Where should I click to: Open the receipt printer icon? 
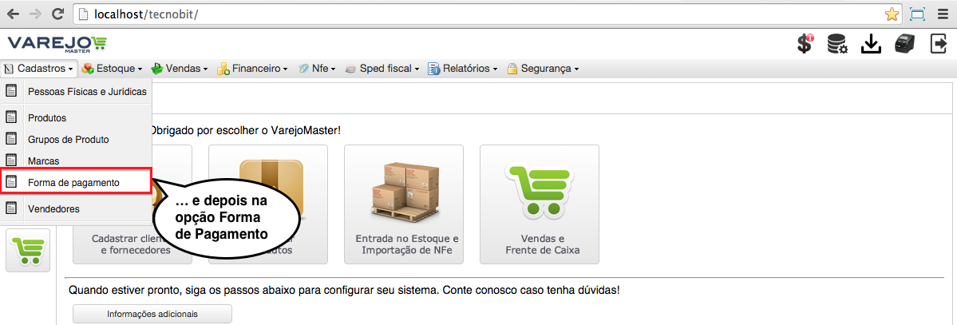coord(904,44)
